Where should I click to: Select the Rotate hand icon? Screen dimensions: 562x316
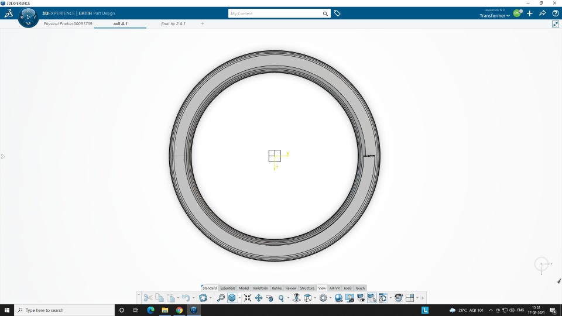pos(269,298)
